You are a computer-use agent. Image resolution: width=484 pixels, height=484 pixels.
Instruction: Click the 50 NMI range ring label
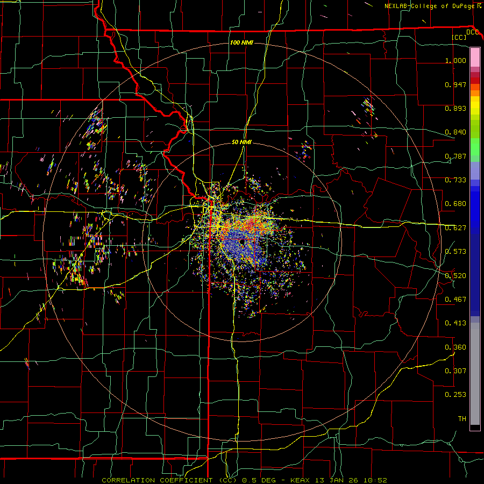tap(241, 142)
